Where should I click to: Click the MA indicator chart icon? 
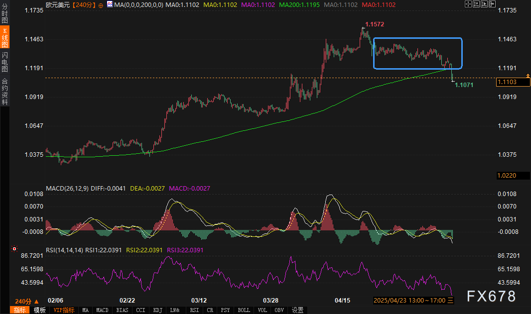coord(109,4)
